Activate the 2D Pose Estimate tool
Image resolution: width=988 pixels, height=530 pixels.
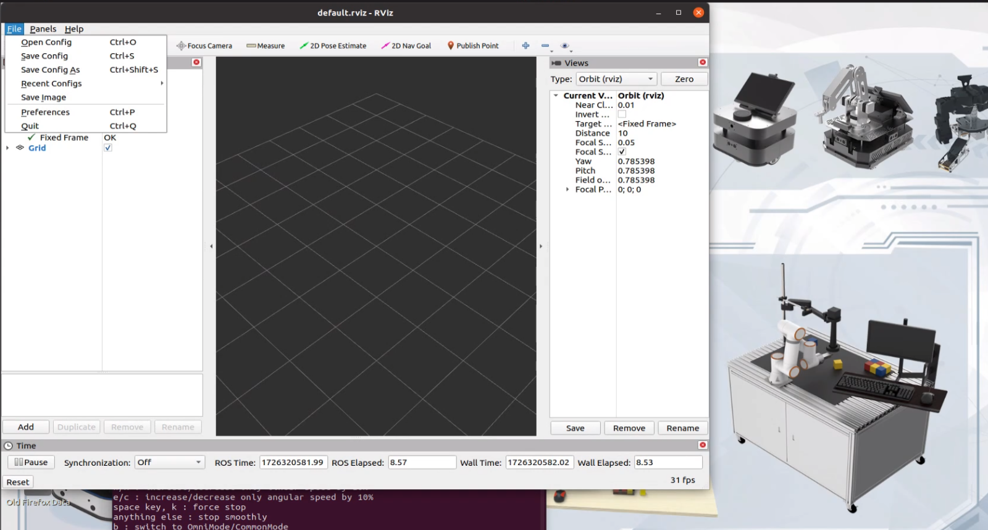tap(333, 46)
